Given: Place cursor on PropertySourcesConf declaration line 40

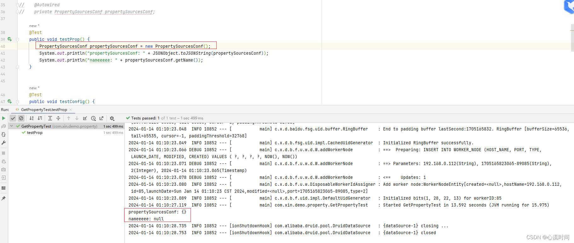Looking at the screenshot, I should pyautogui.click(x=125, y=46).
